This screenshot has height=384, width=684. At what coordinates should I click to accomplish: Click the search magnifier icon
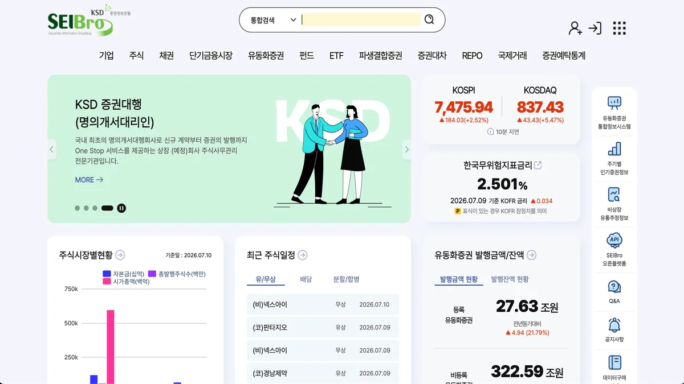coord(429,20)
